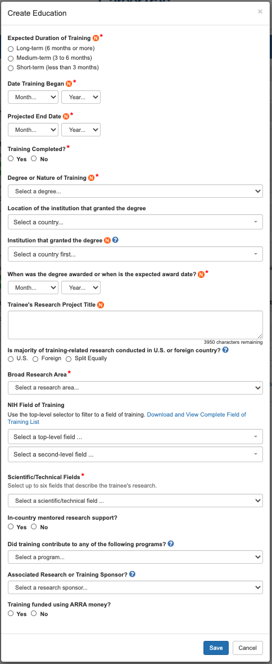Choose No for ARRA money funding
The width and height of the screenshot is (272, 664).
pos(34,614)
